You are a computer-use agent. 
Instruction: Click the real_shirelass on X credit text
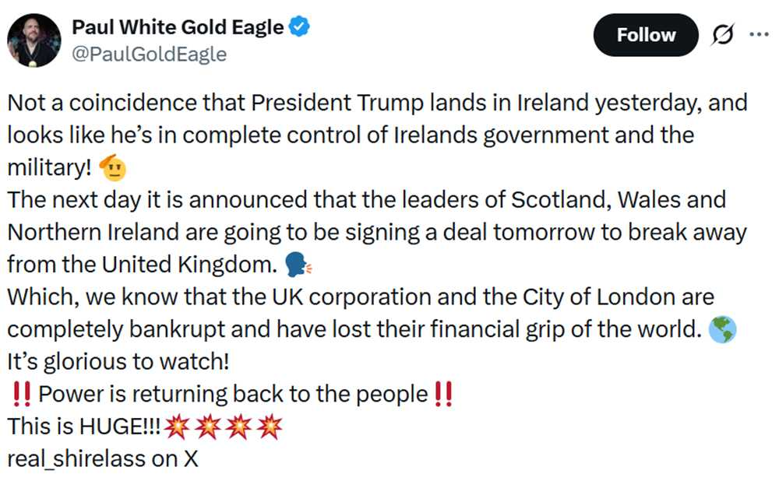tap(103, 458)
